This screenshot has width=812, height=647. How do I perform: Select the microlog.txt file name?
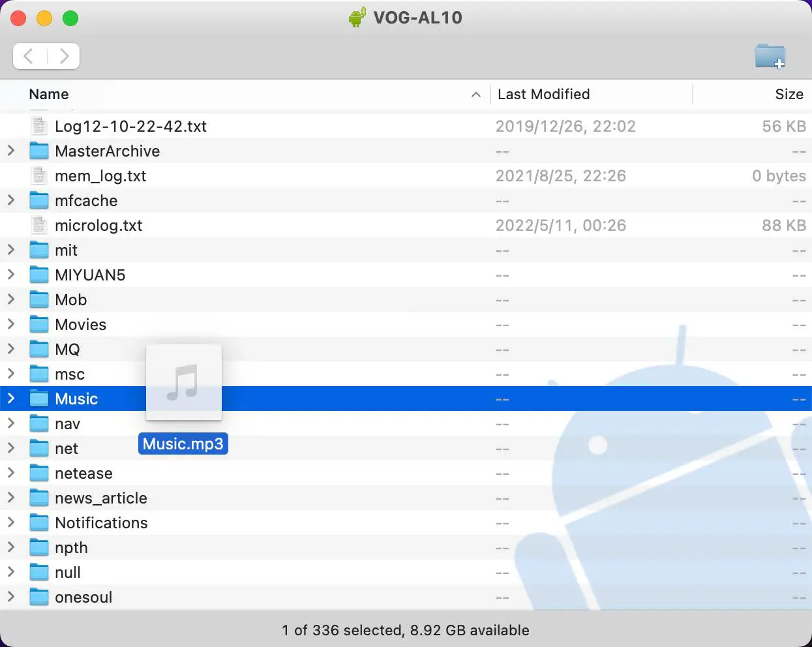tap(98, 226)
